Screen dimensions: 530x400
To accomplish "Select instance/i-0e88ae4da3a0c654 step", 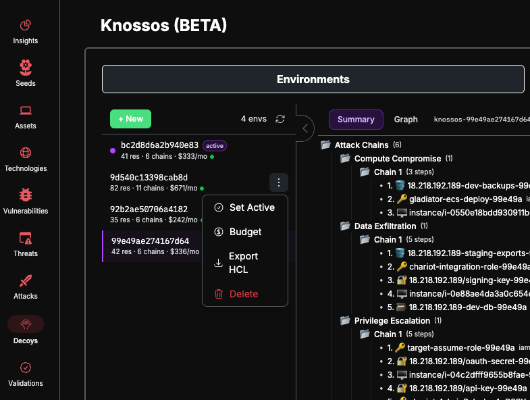I will point(458,294).
